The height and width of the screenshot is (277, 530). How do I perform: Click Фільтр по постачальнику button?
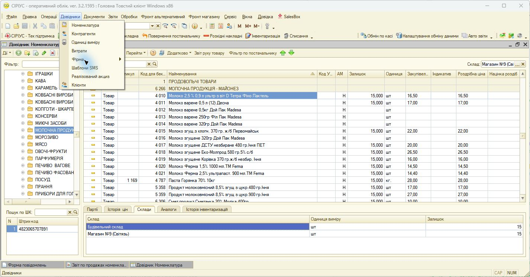tap(253, 53)
